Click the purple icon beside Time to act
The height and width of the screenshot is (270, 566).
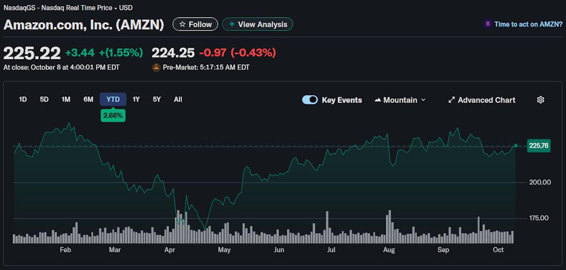[x=487, y=24]
